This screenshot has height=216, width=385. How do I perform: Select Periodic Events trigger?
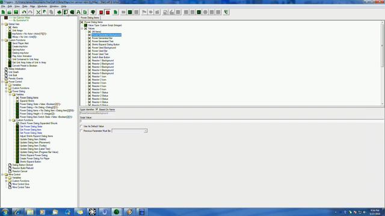coord(16,79)
